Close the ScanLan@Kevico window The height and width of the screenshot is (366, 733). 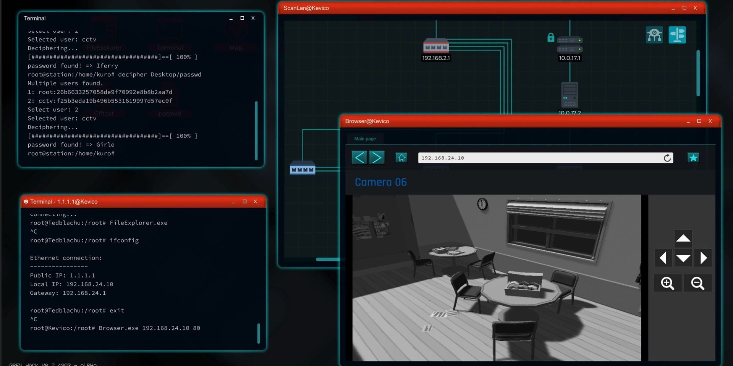pyautogui.click(x=695, y=8)
